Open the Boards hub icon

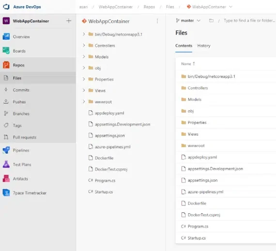tap(6, 51)
